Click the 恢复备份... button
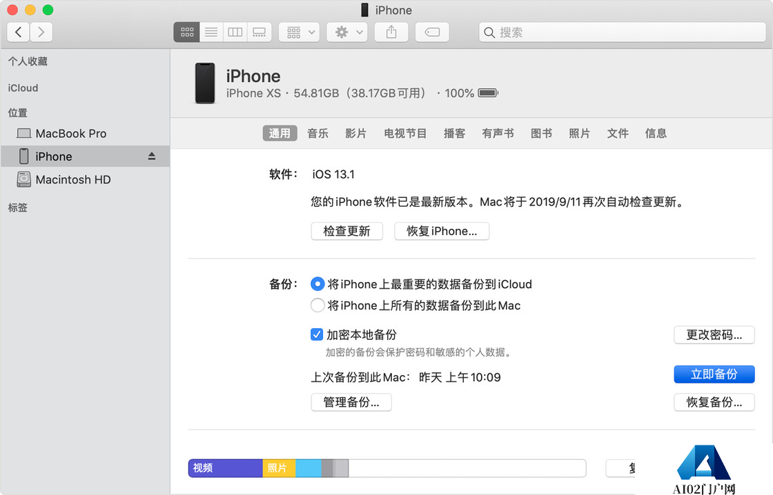The width and height of the screenshot is (773, 495). pos(714,402)
